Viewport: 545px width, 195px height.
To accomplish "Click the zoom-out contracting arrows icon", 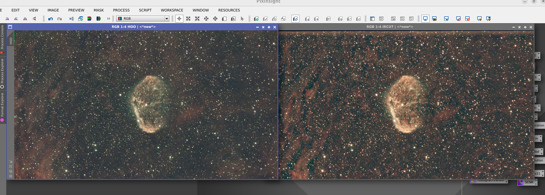I will (197, 19).
